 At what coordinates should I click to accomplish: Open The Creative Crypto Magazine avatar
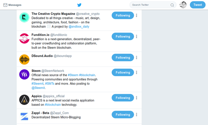[24, 17]
